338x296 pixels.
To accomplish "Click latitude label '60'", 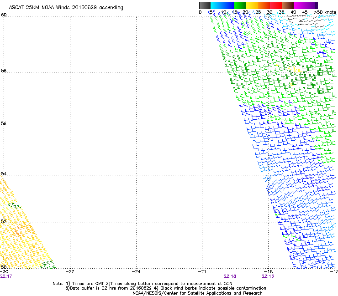I will coord(4,15).
